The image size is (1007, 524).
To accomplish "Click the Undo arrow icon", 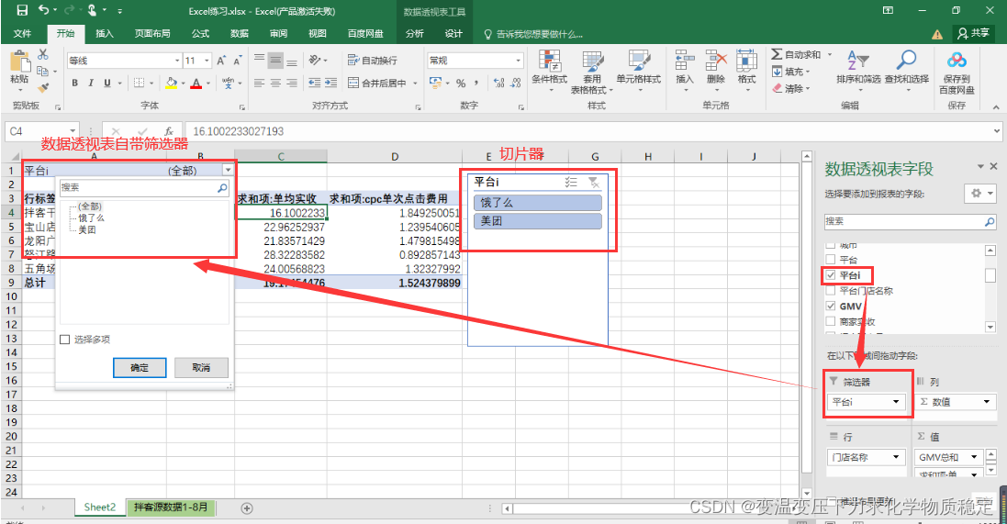I will [44, 10].
